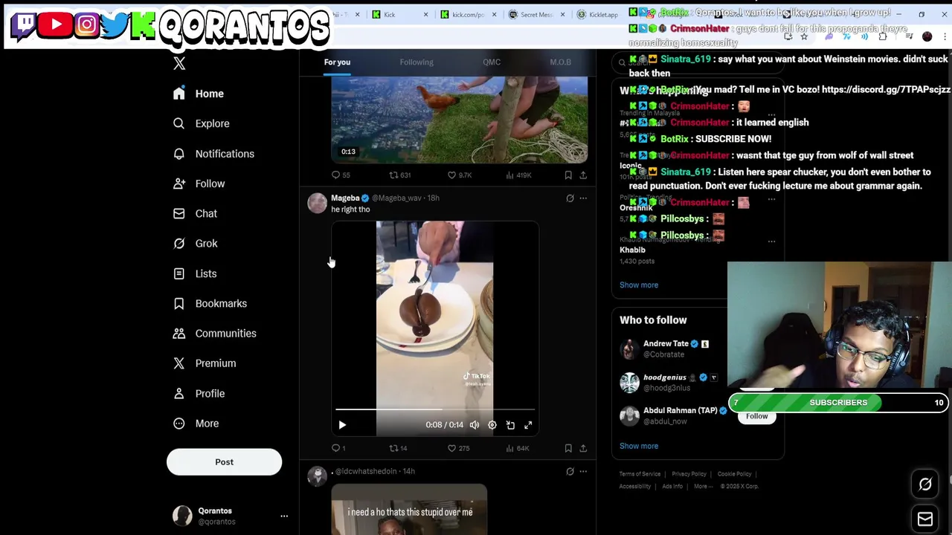This screenshot has height=535, width=952.
Task: Open the Terms of Service link
Action: point(640,474)
